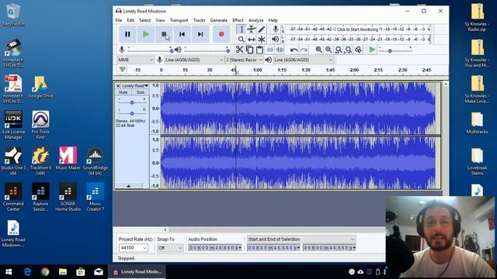Mute the Lonely Road track
Viewport: 497px width, 279px height.
point(123,92)
